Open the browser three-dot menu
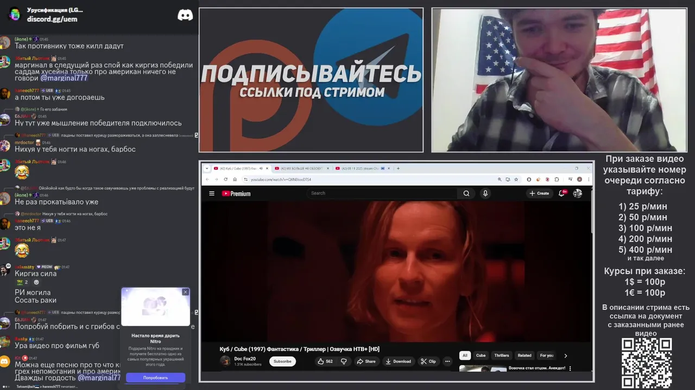 [x=587, y=179]
